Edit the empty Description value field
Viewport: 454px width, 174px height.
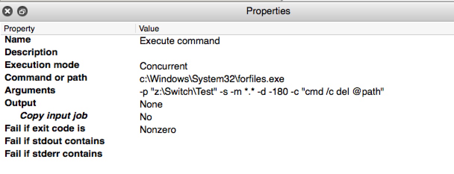point(295,53)
